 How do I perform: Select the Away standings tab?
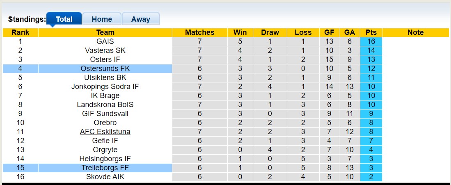(x=141, y=19)
